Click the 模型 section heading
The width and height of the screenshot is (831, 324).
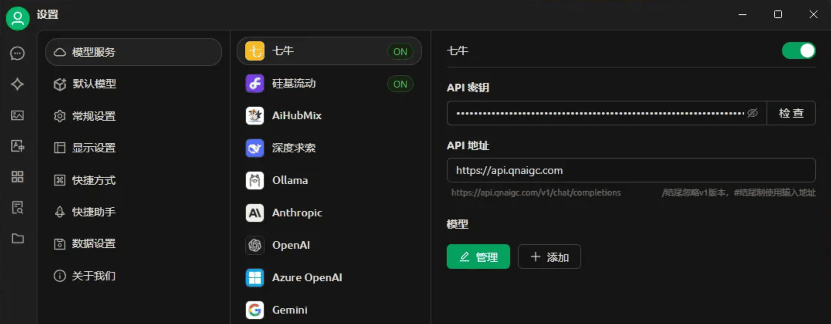[x=458, y=224]
